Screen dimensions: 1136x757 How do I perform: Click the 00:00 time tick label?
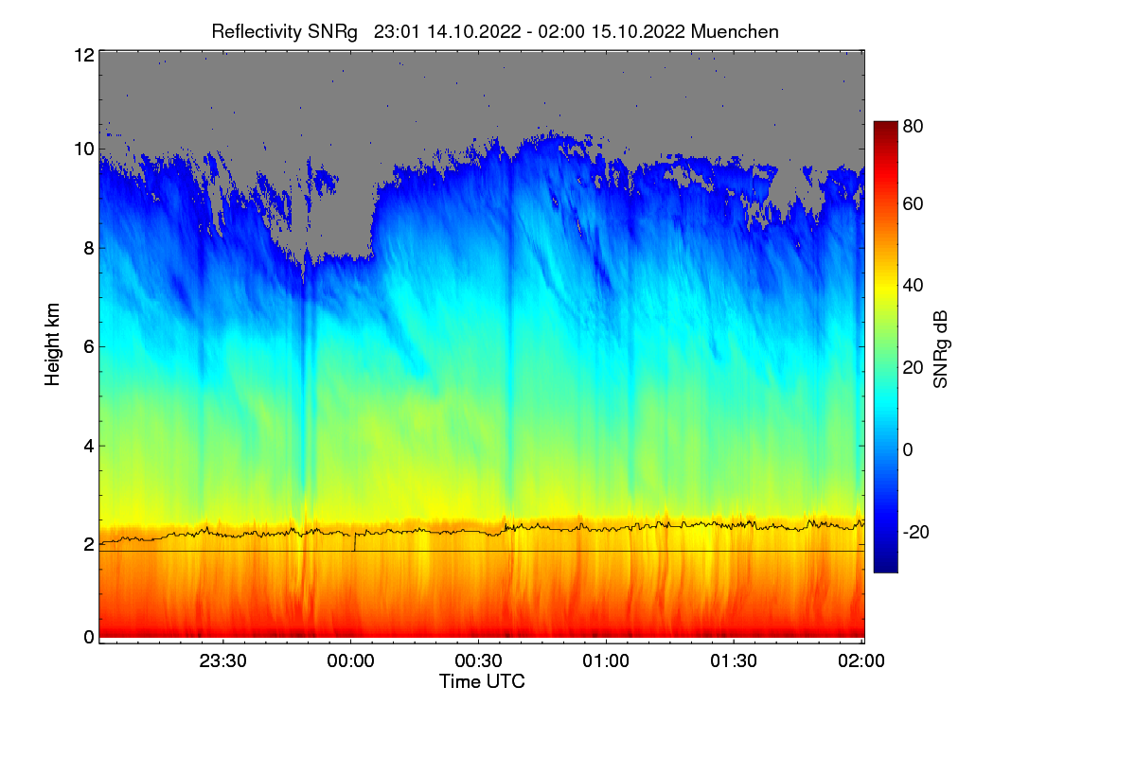click(350, 661)
